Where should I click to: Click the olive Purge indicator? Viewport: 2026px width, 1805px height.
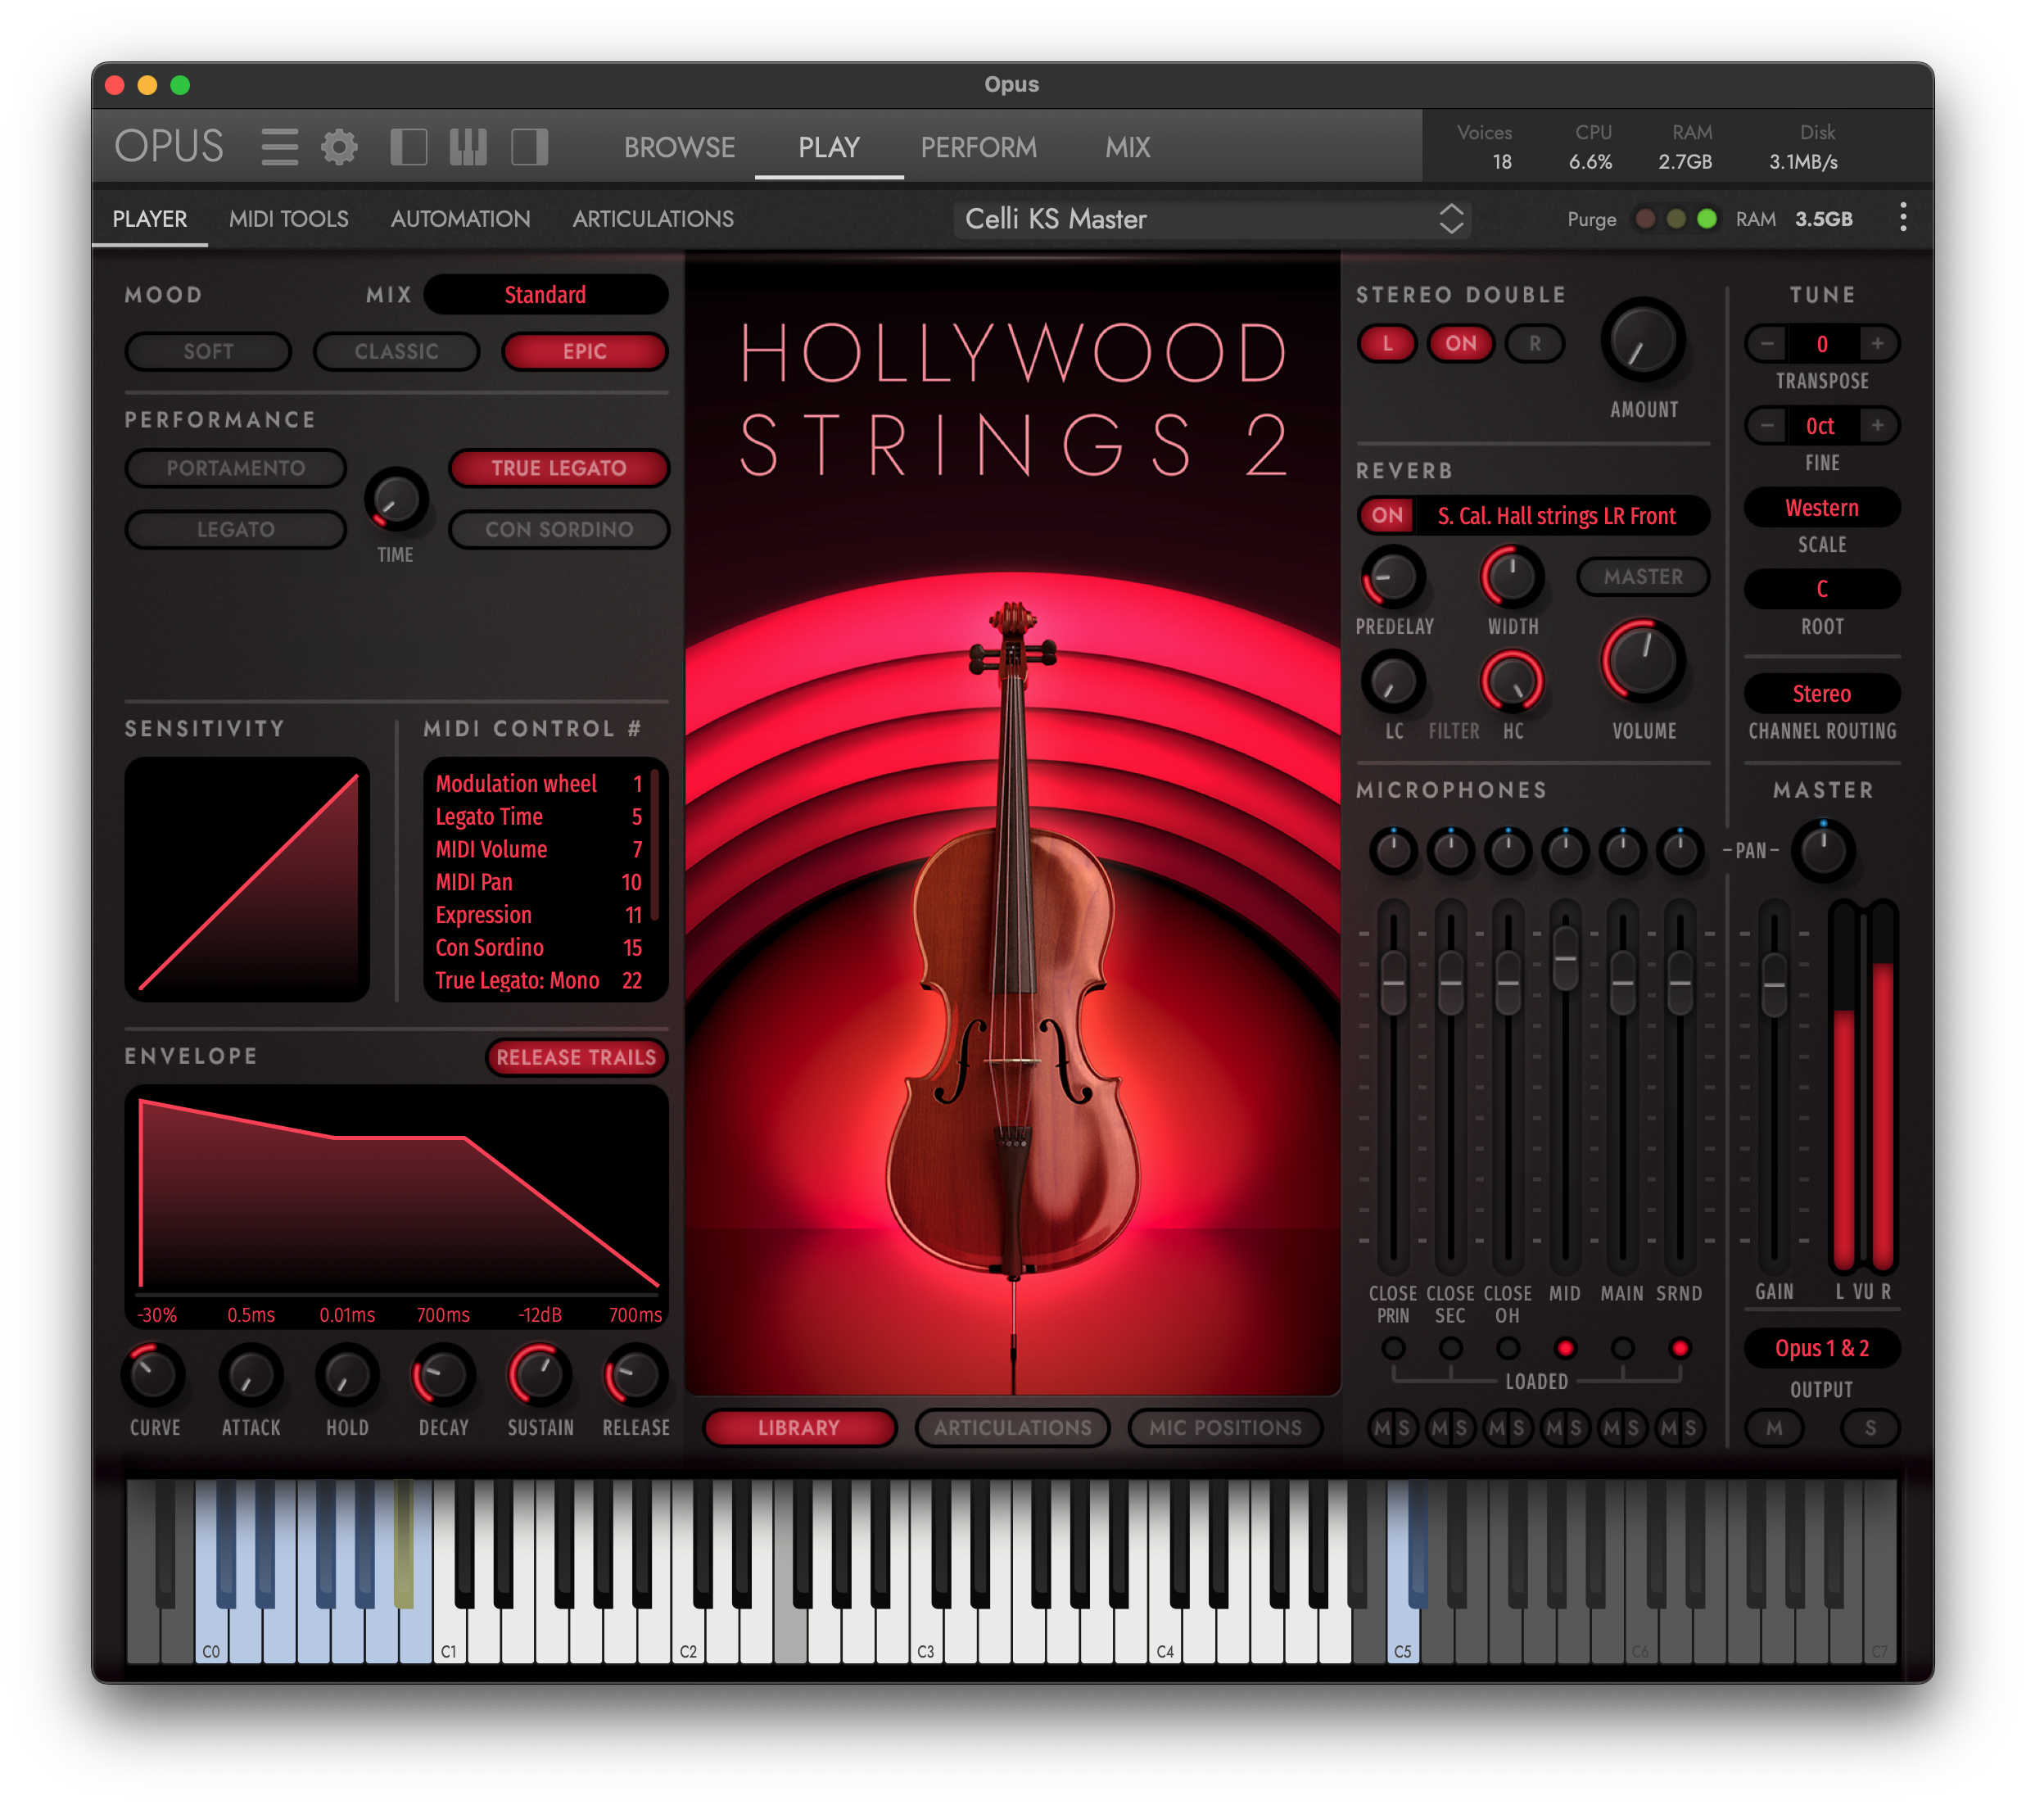(x=1676, y=218)
